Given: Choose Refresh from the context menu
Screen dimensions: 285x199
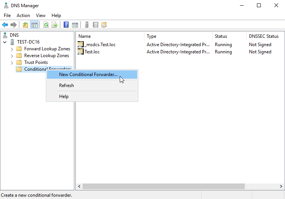Looking at the screenshot, I should [92, 86].
